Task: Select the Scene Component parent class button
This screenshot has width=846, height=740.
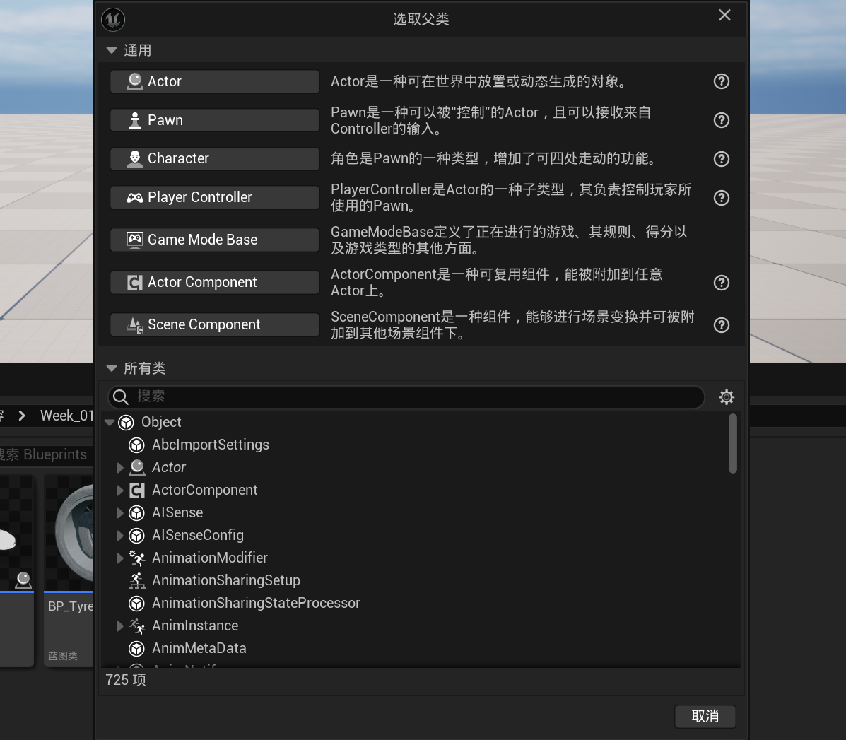Action: click(215, 324)
